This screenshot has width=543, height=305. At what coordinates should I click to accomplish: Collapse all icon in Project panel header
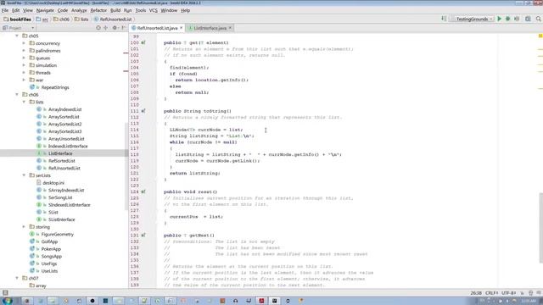(x=105, y=28)
